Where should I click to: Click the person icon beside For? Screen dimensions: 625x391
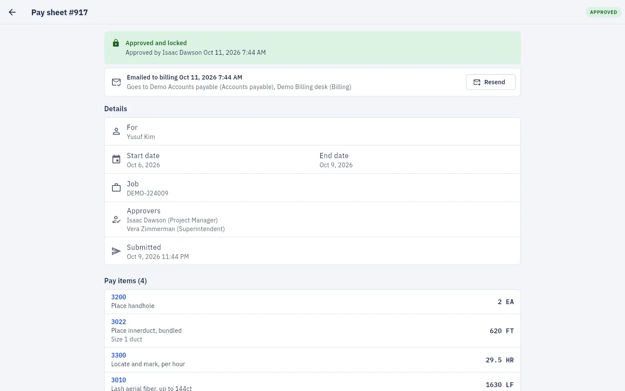[116, 131]
